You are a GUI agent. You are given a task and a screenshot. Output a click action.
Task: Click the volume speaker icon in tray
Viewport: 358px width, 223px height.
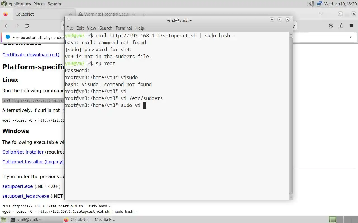(x=312, y=4)
